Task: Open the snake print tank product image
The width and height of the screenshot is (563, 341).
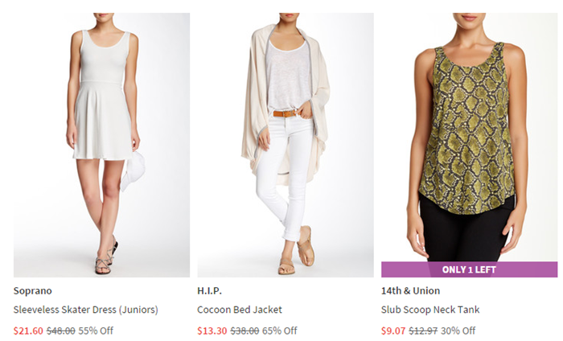Action: 469,137
